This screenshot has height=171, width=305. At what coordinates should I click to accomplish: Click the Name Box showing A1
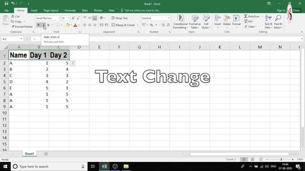point(12,39)
